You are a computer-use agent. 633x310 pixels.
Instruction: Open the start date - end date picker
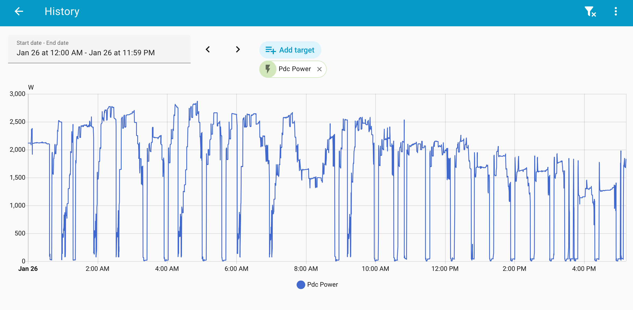[99, 49]
